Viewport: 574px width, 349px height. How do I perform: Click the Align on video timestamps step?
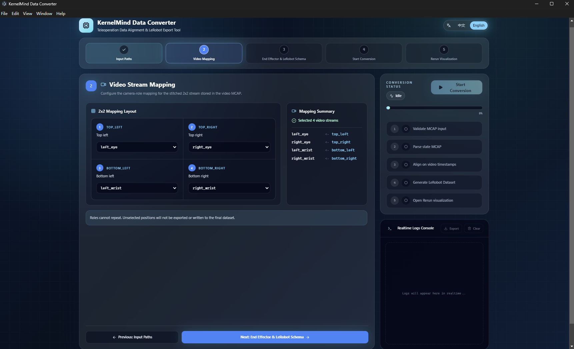click(434, 165)
